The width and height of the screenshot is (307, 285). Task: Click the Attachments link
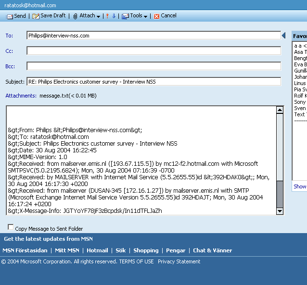pos(21,96)
